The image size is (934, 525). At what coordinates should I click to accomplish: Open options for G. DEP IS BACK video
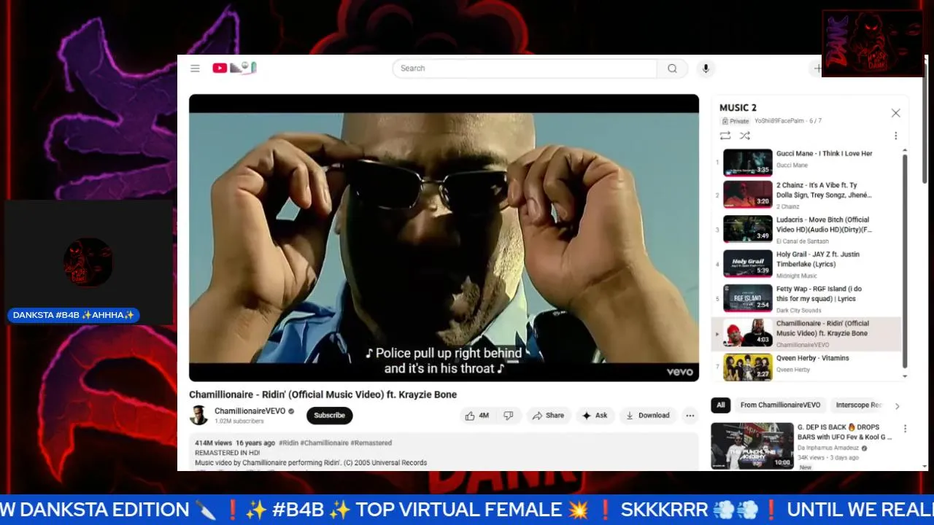(x=905, y=429)
